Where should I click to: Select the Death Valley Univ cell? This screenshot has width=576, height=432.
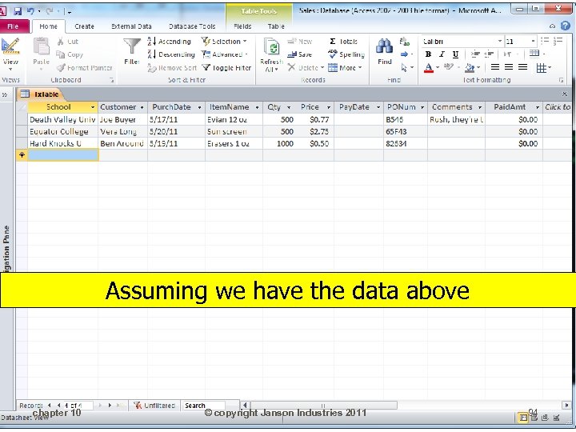[x=63, y=119]
